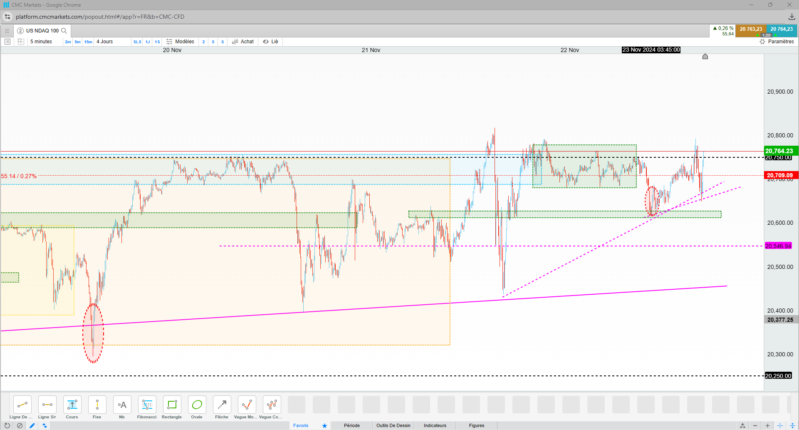
Task: Click the 23 Nov 2024 03:45:00 time label
Action: click(x=651, y=50)
